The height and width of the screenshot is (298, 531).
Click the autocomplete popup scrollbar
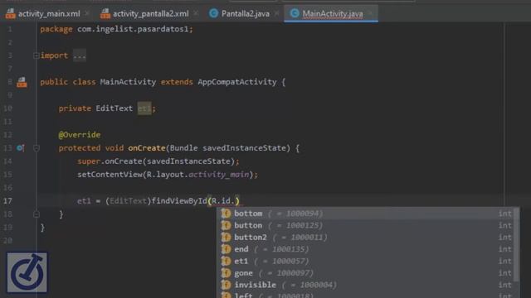coord(516,245)
